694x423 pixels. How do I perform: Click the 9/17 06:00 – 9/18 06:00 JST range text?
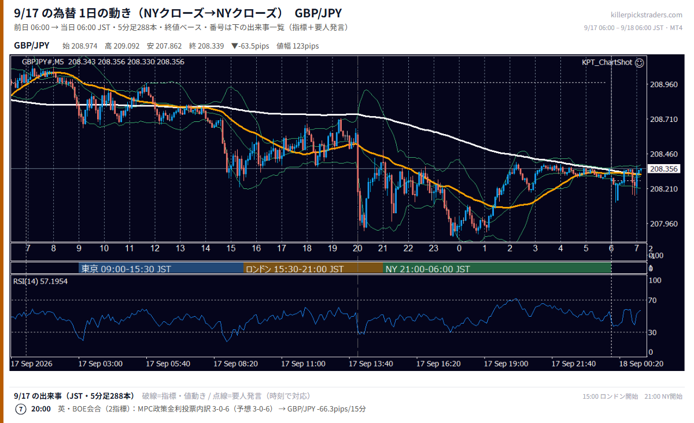point(633,28)
